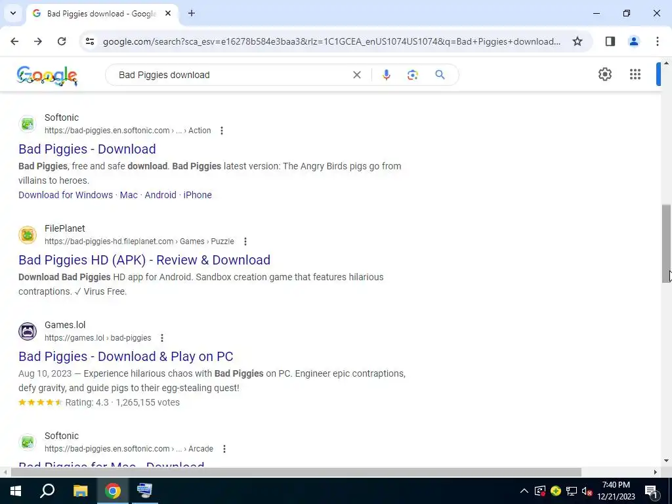Image resolution: width=672 pixels, height=504 pixels.
Task: Open Google quick settings gear
Action: tap(604, 74)
